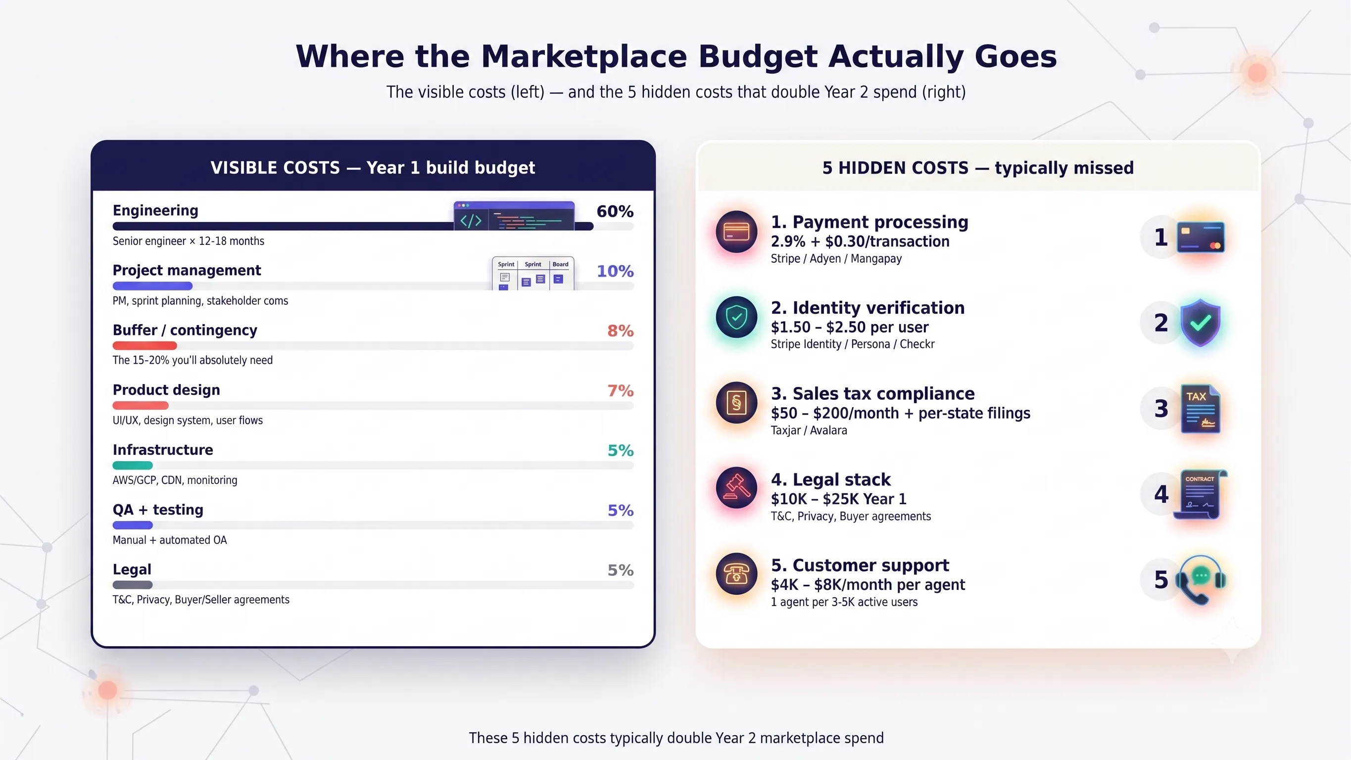The height and width of the screenshot is (760, 1351).
Task: Click the '5 HIDDEN COSTS — typically missed' header
Action: click(978, 167)
